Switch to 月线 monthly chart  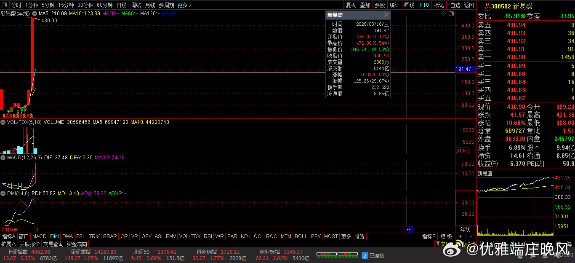[x=150, y=5]
